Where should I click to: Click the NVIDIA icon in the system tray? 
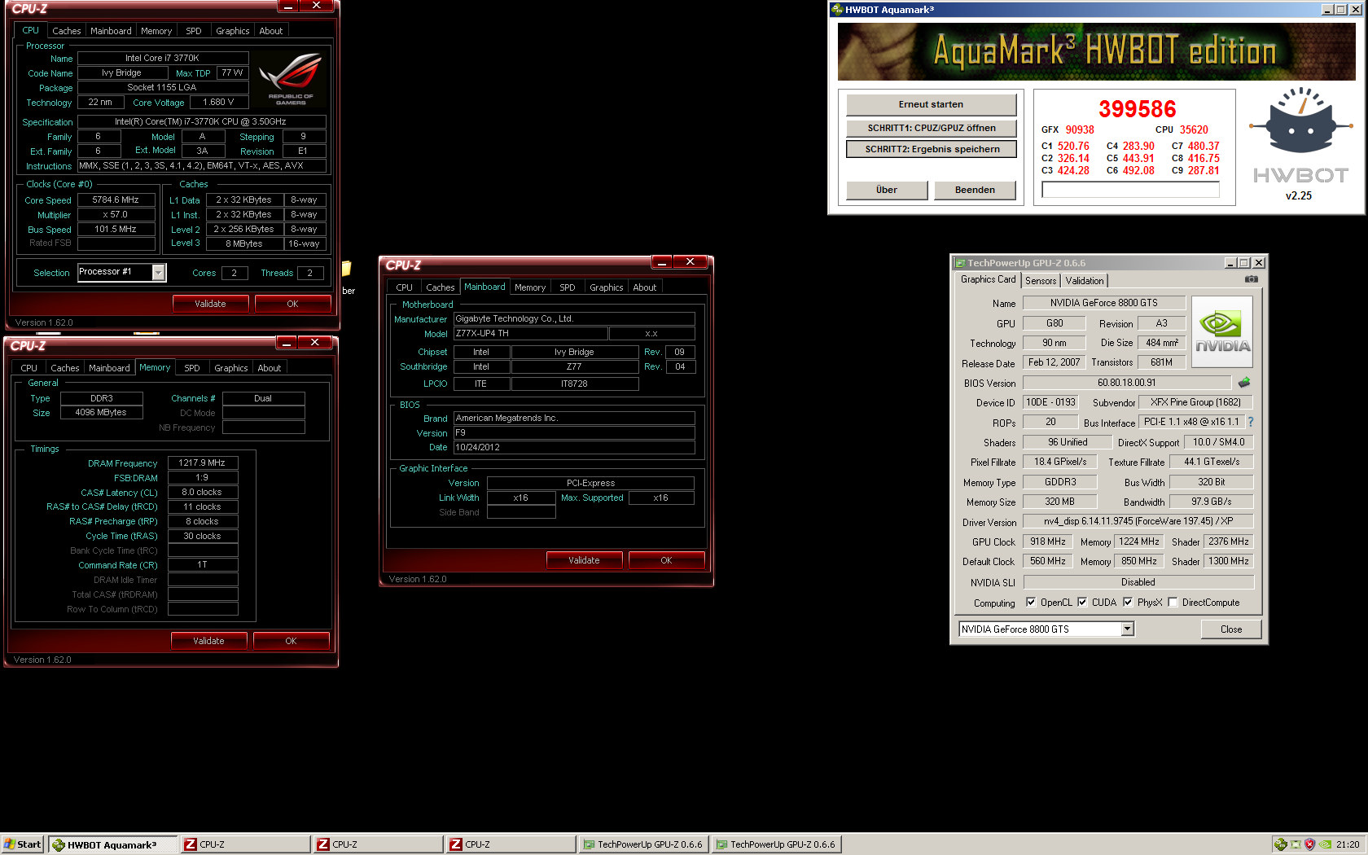pos(1326,844)
